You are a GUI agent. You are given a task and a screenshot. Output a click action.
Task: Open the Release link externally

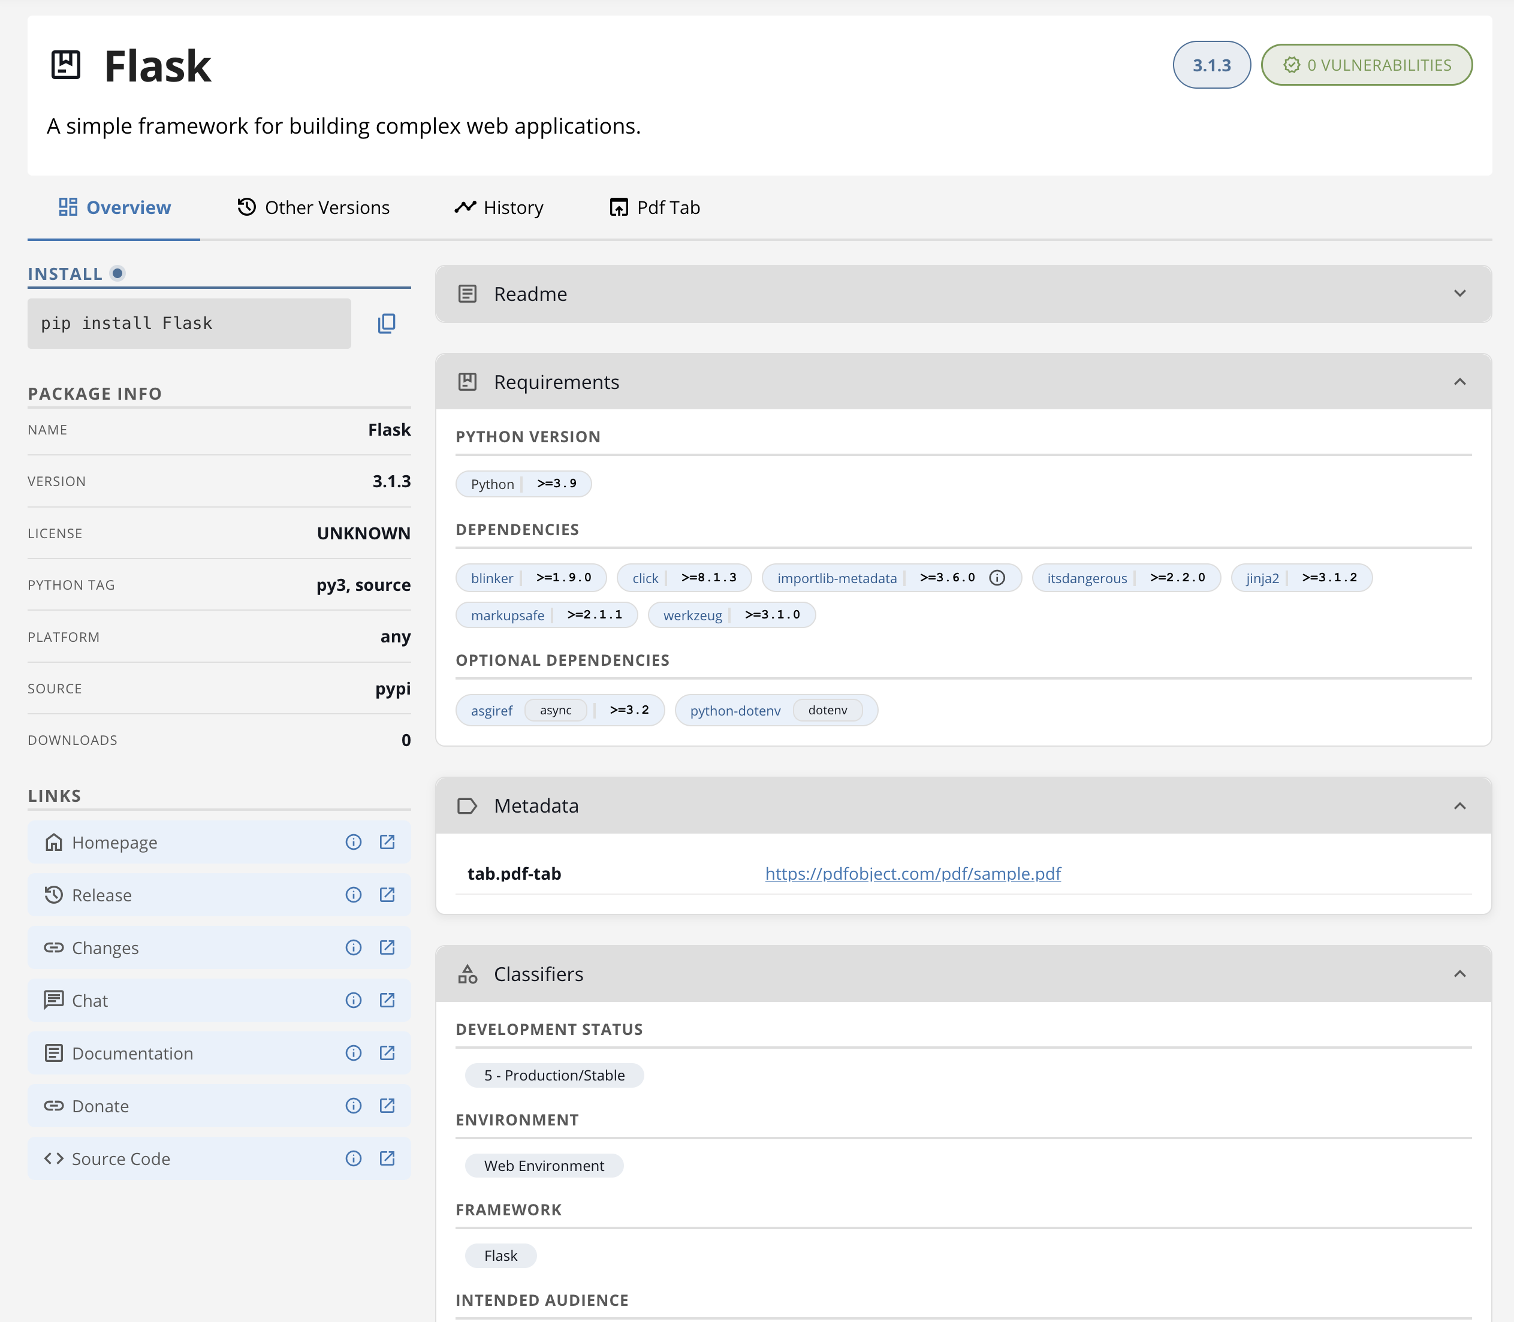(x=387, y=895)
